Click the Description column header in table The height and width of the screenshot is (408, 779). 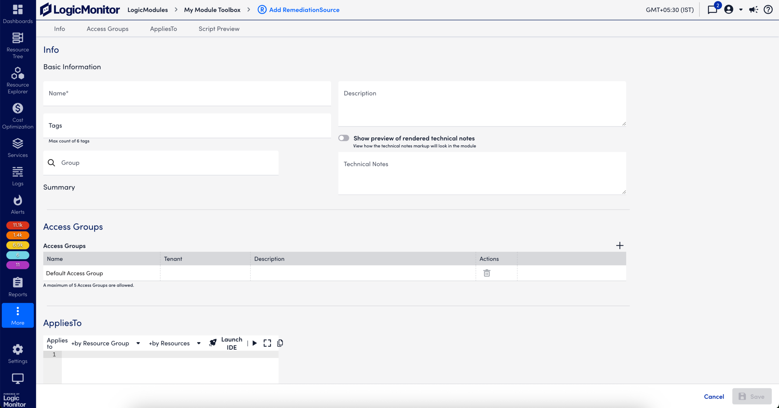click(363, 259)
